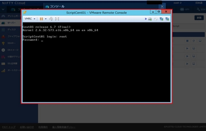206x131 pixels.
Task: Open FJCT トップ footer link
Action: (9, 127)
